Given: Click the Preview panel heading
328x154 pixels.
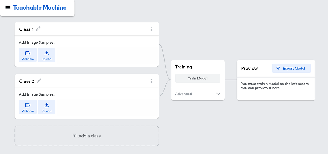Looking at the screenshot, I should coord(250,68).
